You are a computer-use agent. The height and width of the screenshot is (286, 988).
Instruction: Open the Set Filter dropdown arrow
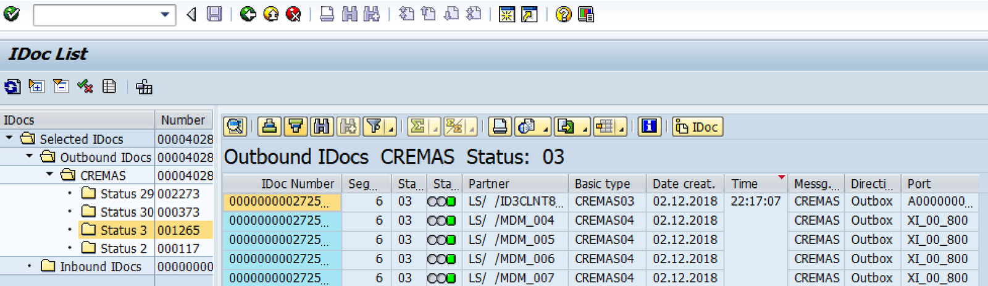(390, 128)
